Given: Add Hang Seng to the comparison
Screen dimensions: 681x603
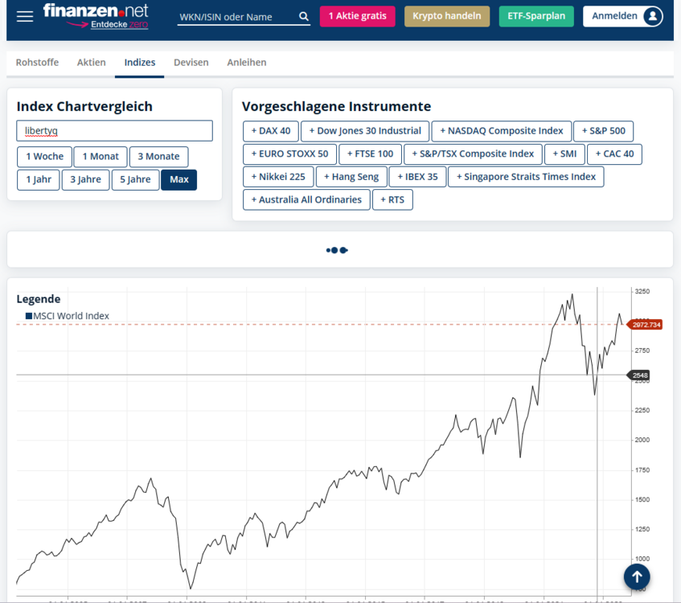Looking at the screenshot, I should 351,177.
